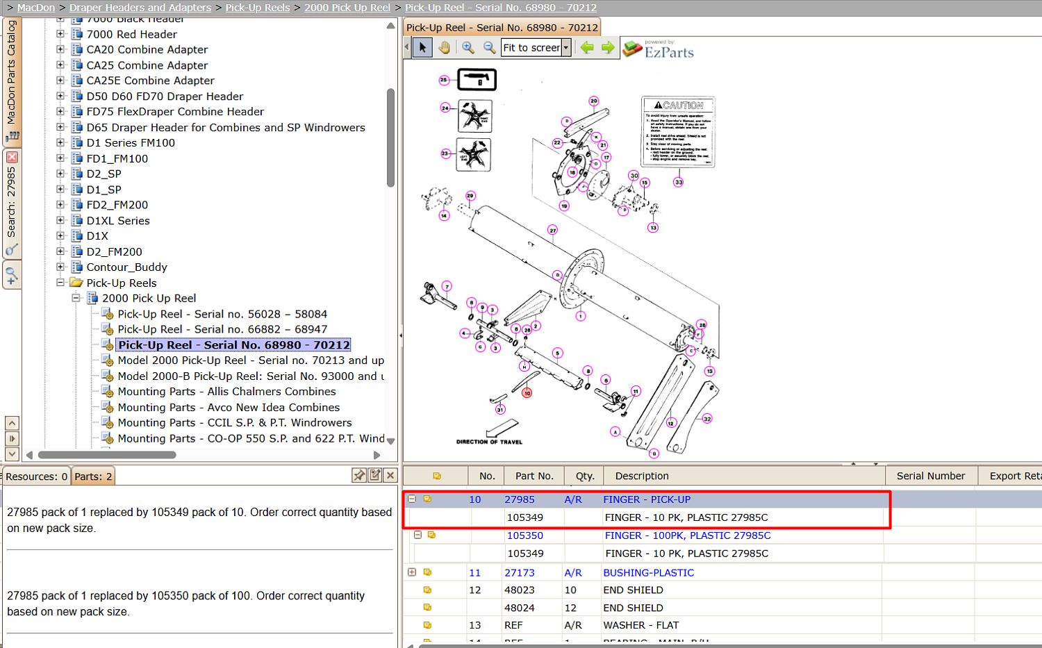Pin the notes panel
The width and height of the screenshot is (1042, 648).
pos(358,475)
